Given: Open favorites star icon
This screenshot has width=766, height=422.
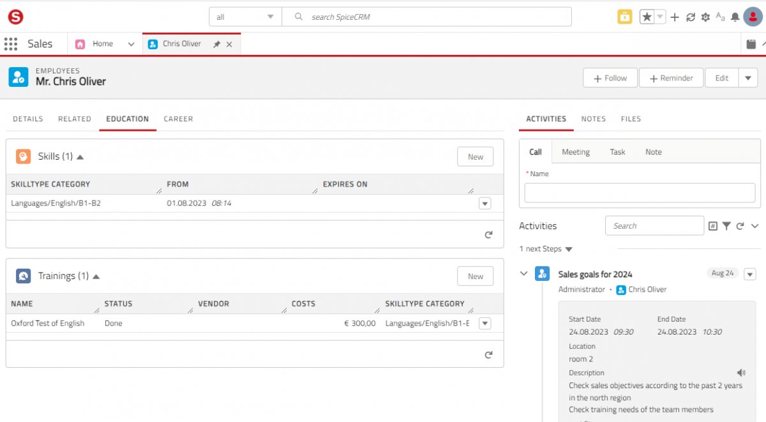Looking at the screenshot, I should [647, 17].
